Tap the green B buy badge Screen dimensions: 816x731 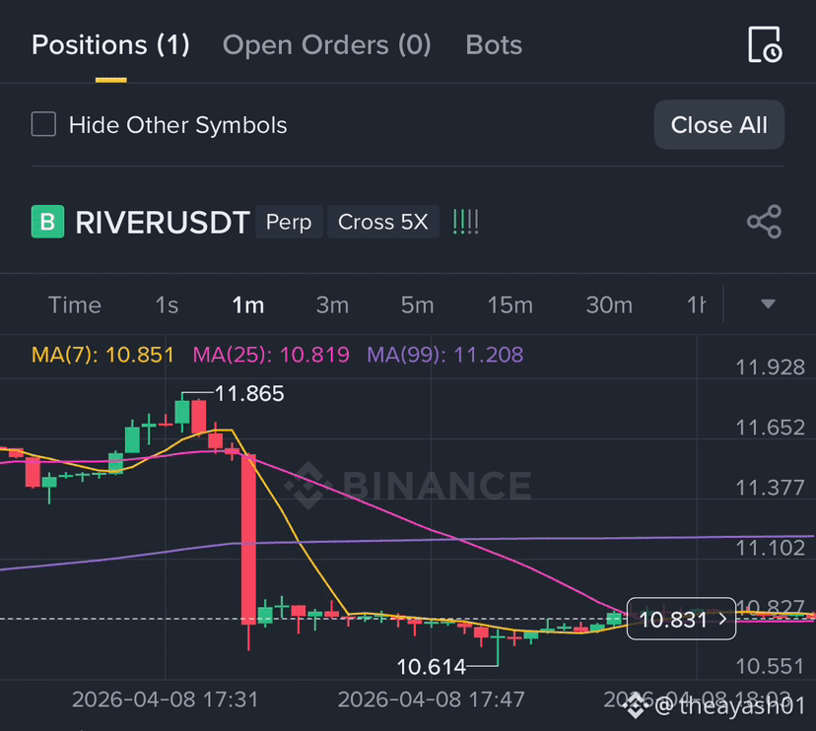tap(48, 222)
